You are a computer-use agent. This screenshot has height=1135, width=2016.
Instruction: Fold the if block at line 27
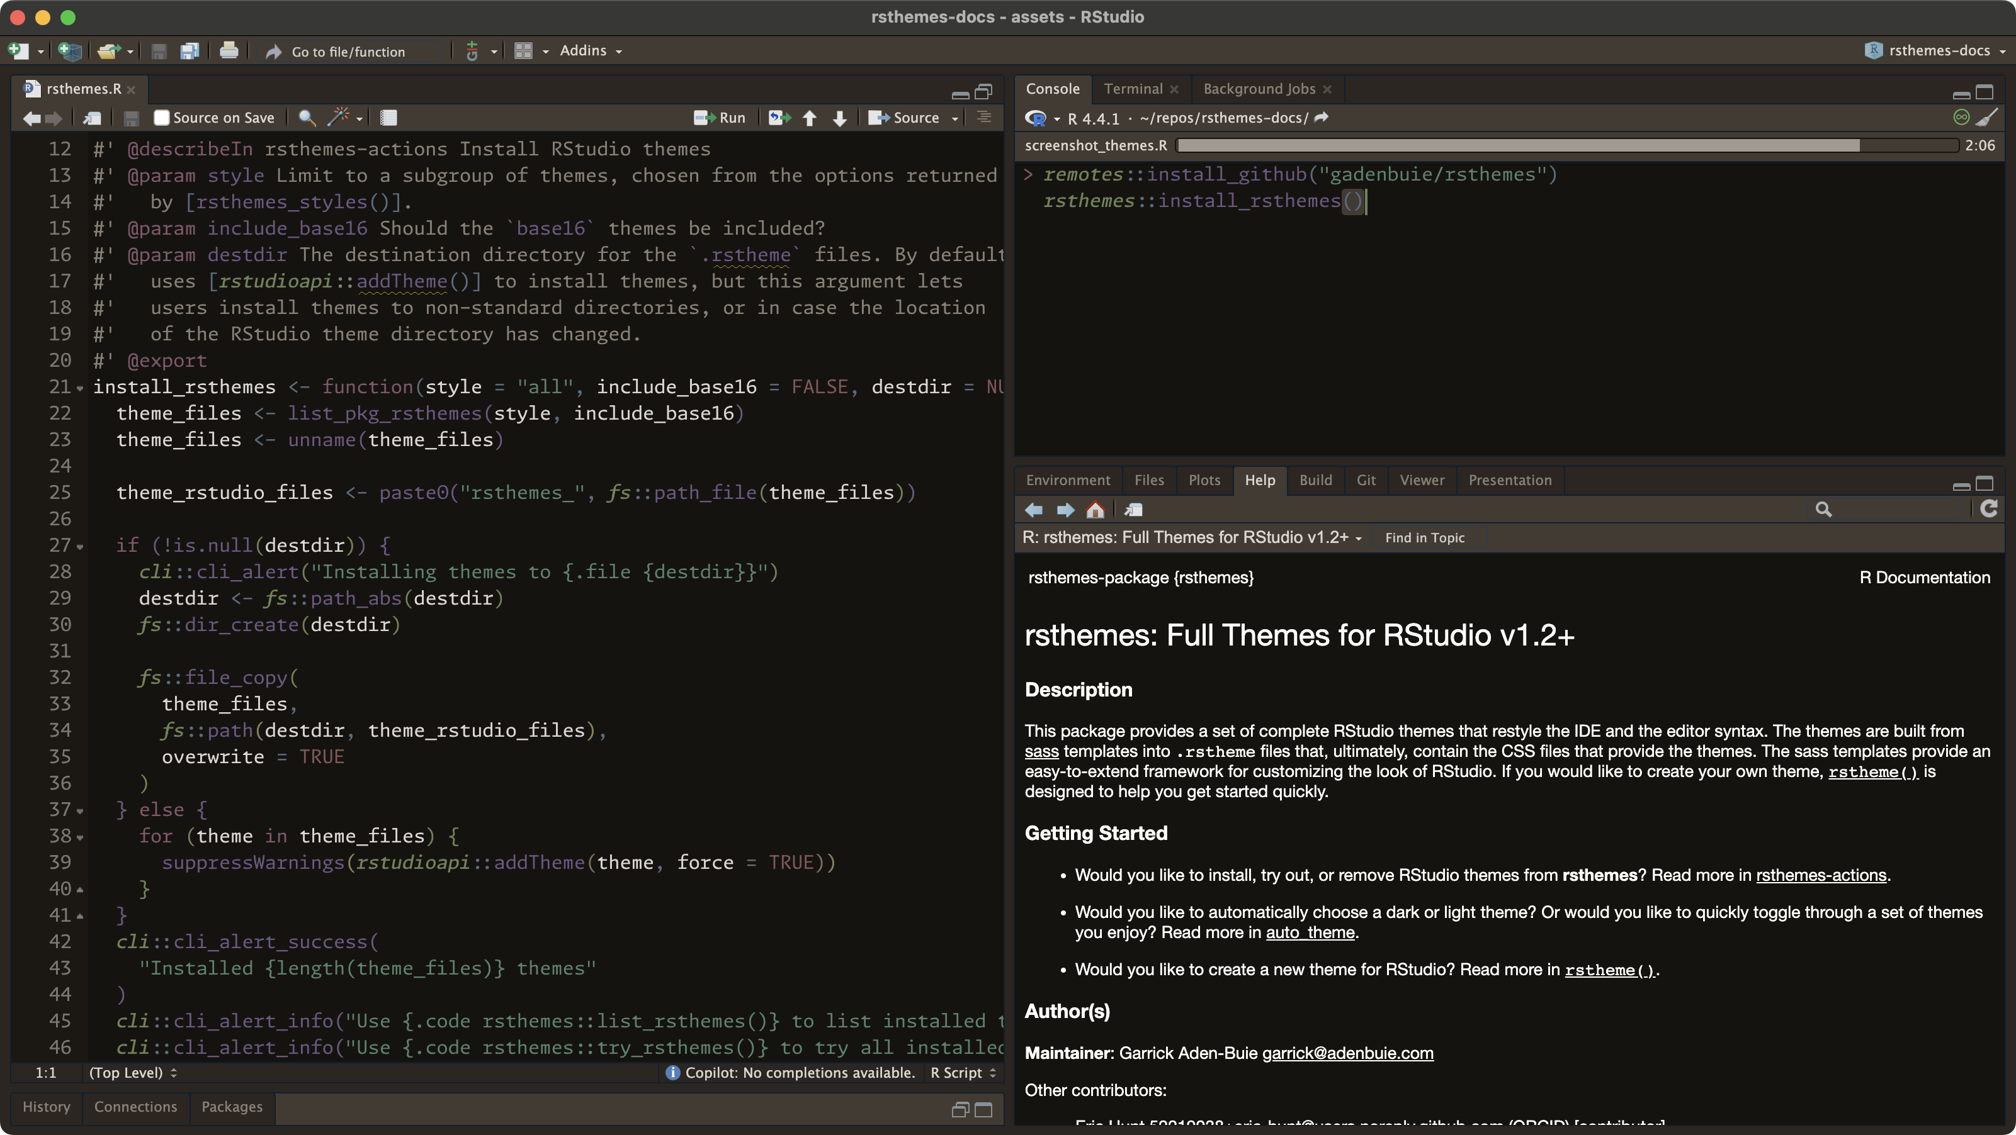[80, 546]
